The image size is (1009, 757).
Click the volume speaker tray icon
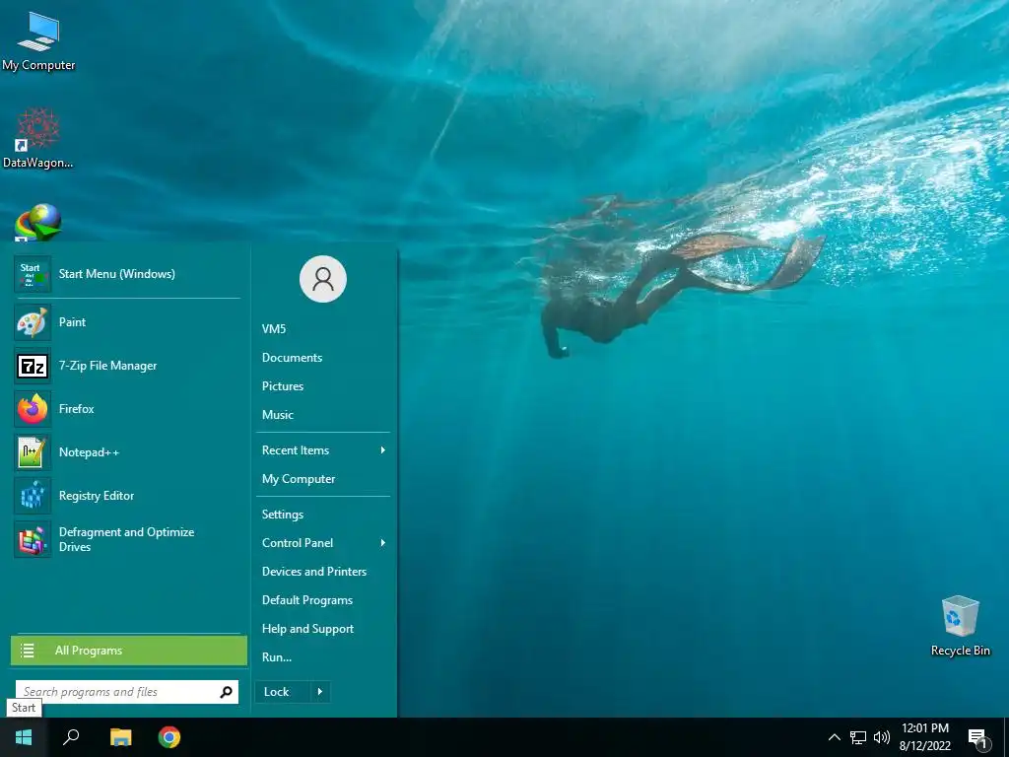pos(882,737)
